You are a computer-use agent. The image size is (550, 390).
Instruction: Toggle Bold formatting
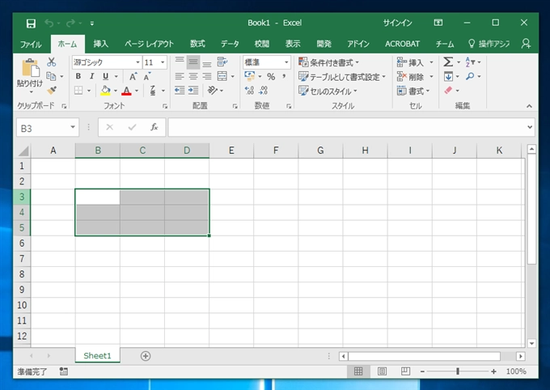pyautogui.click(x=78, y=76)
